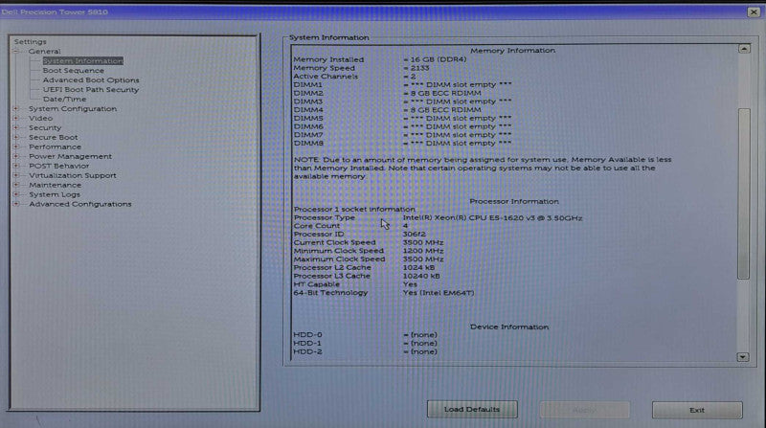Expand the Advanced Configurations node
The width and height of the screenshot is (766, 428).
coord(15,204)
